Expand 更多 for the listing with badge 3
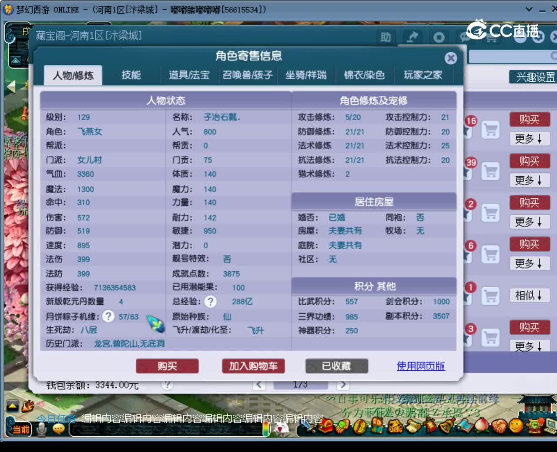 click(530, 346)
